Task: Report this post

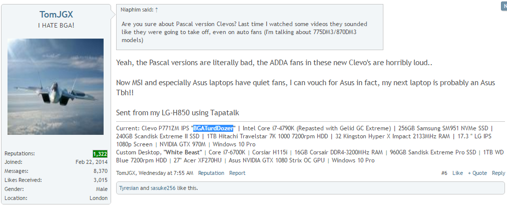Action: 237,173
